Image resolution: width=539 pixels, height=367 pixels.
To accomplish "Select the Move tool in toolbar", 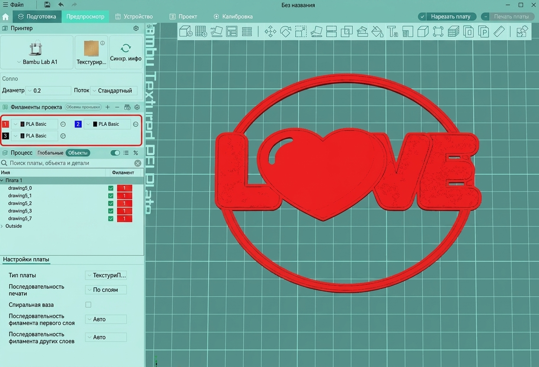I will pos(270,31).
